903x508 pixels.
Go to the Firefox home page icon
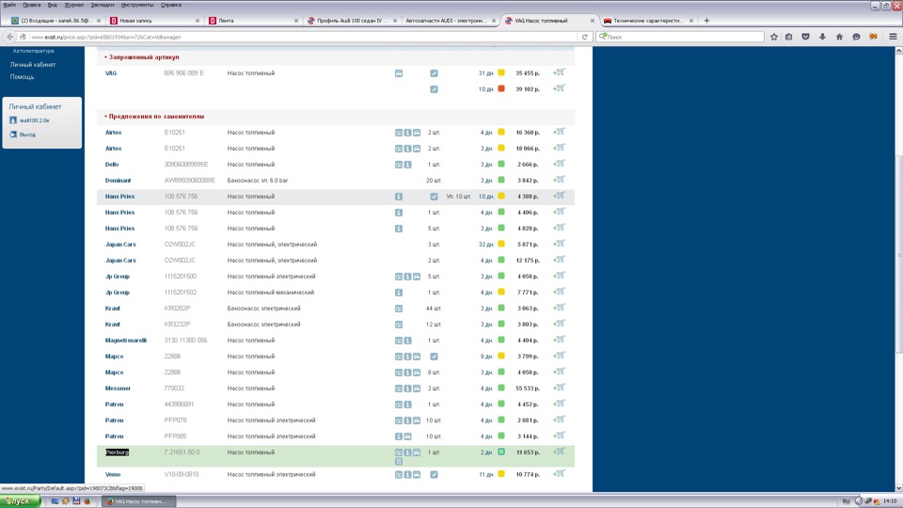pos(839,37)
